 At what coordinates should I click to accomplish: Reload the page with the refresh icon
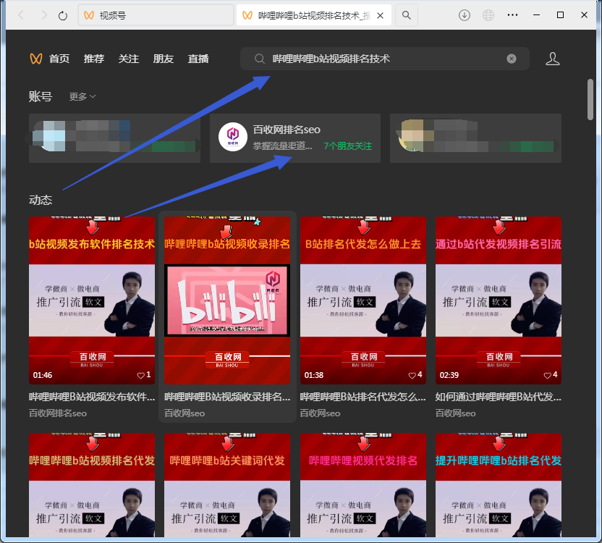coord(63,16)
